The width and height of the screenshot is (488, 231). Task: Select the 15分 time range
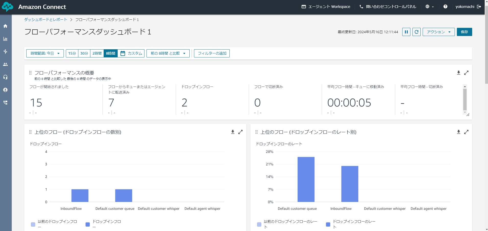point(72,53)
